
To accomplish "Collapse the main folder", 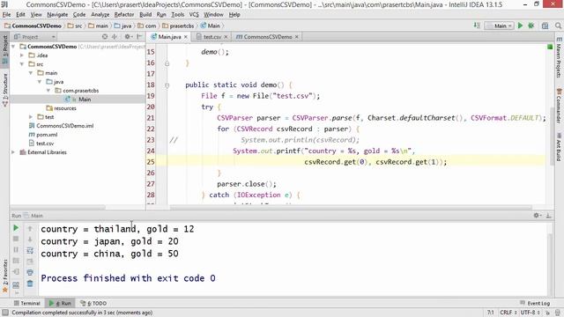I will click(x=31, y=73).
